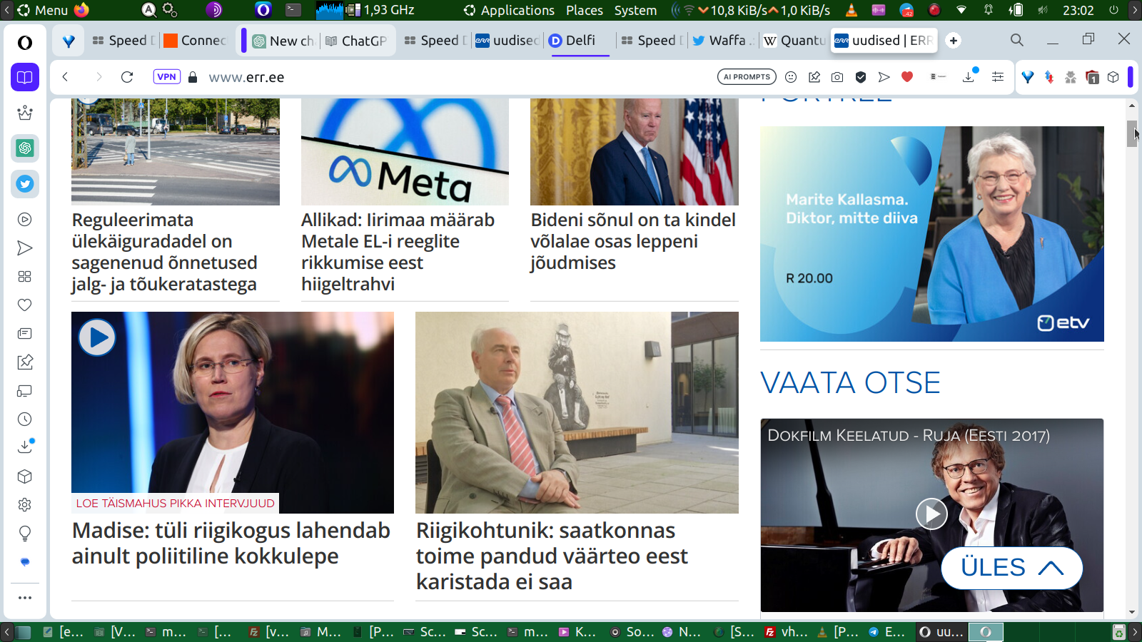Screen dimensions: 1142x642
Task: Open the ChatGPT sidebar panel
Action: [25, 148]
